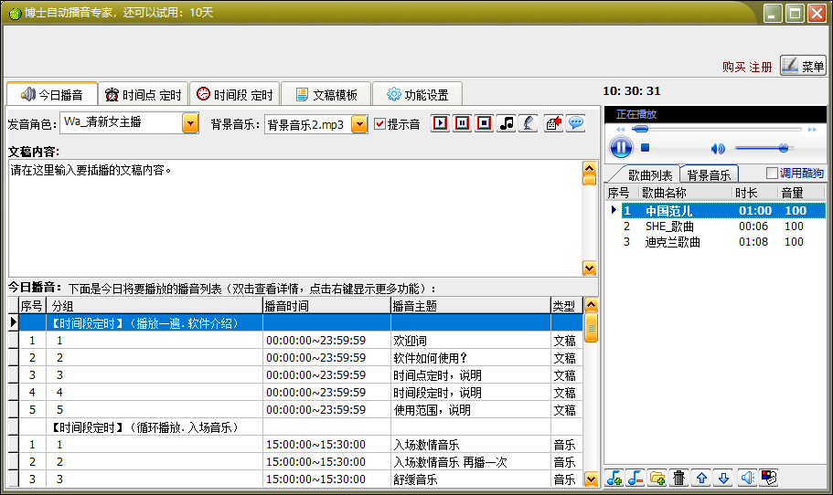Add a song with the music-plus icon
This screenshot has height=495, width=833.
614,478
